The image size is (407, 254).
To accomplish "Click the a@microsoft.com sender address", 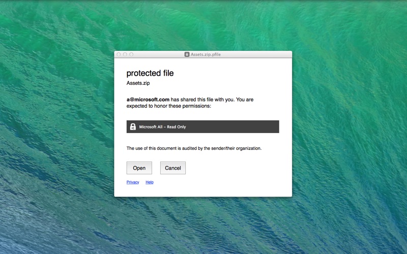I will 148,100.
